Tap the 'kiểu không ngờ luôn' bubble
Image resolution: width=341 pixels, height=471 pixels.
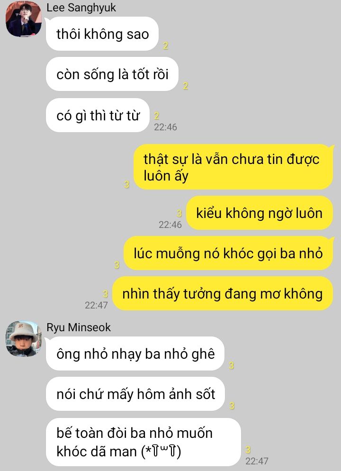click(260, 213)
